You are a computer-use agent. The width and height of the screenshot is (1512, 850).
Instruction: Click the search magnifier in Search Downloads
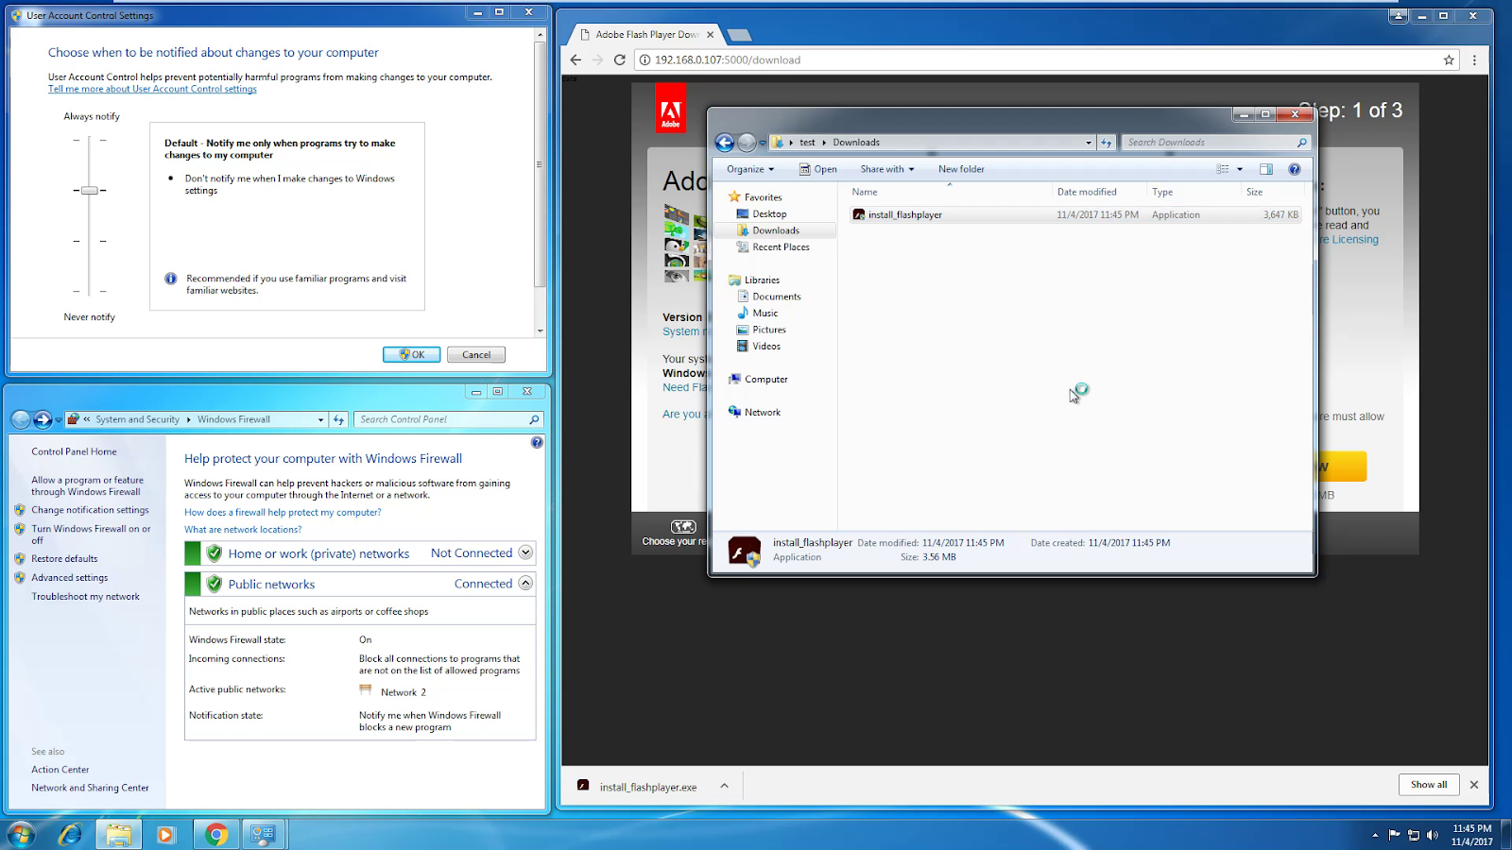[x=1302, y=143]
